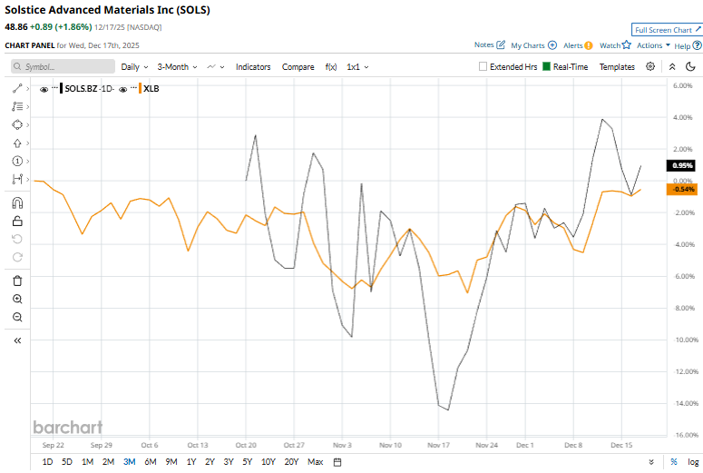Screen dimensions: 703x473
Task: Click the orange XLB color swatch
Action: click(x=140, y=88)
